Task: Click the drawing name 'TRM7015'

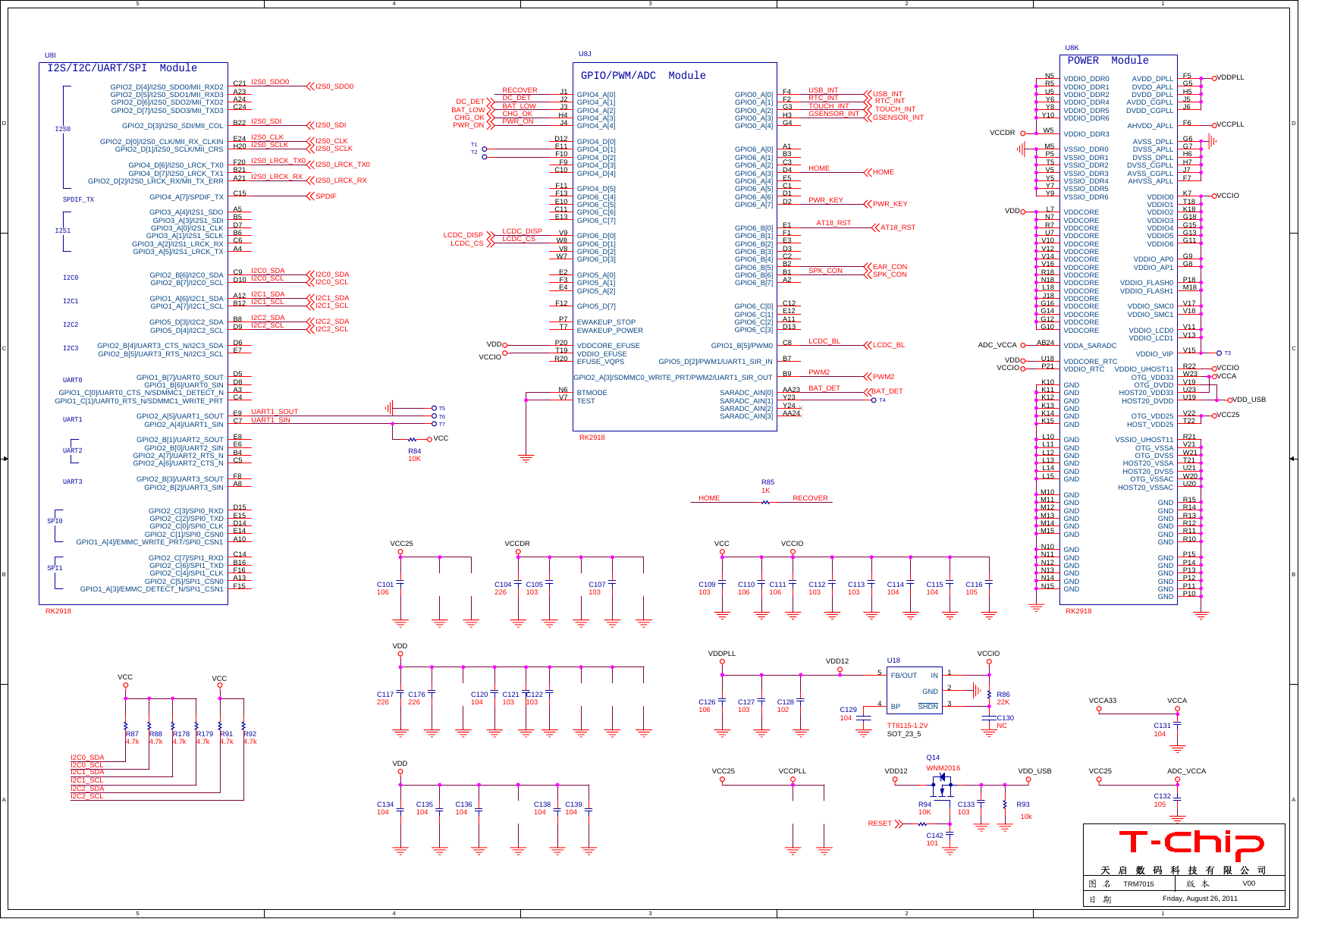Action: coord(1138,884)
